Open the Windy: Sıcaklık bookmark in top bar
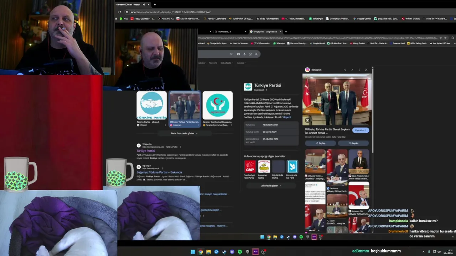 [411, 18]
